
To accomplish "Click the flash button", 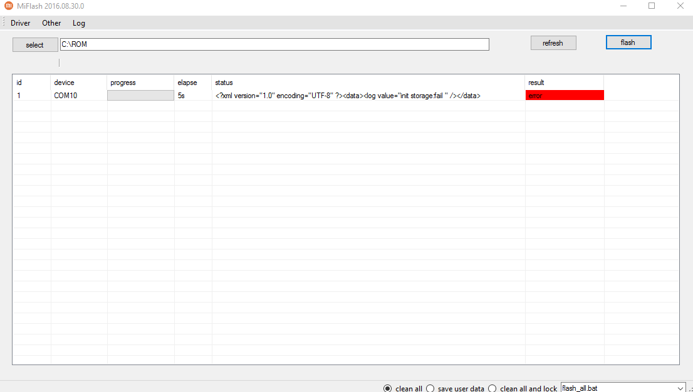I will click(x=628, y=43).
